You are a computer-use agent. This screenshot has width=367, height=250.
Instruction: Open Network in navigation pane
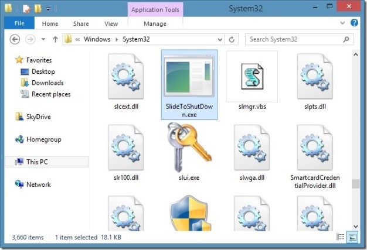[38, 184]
